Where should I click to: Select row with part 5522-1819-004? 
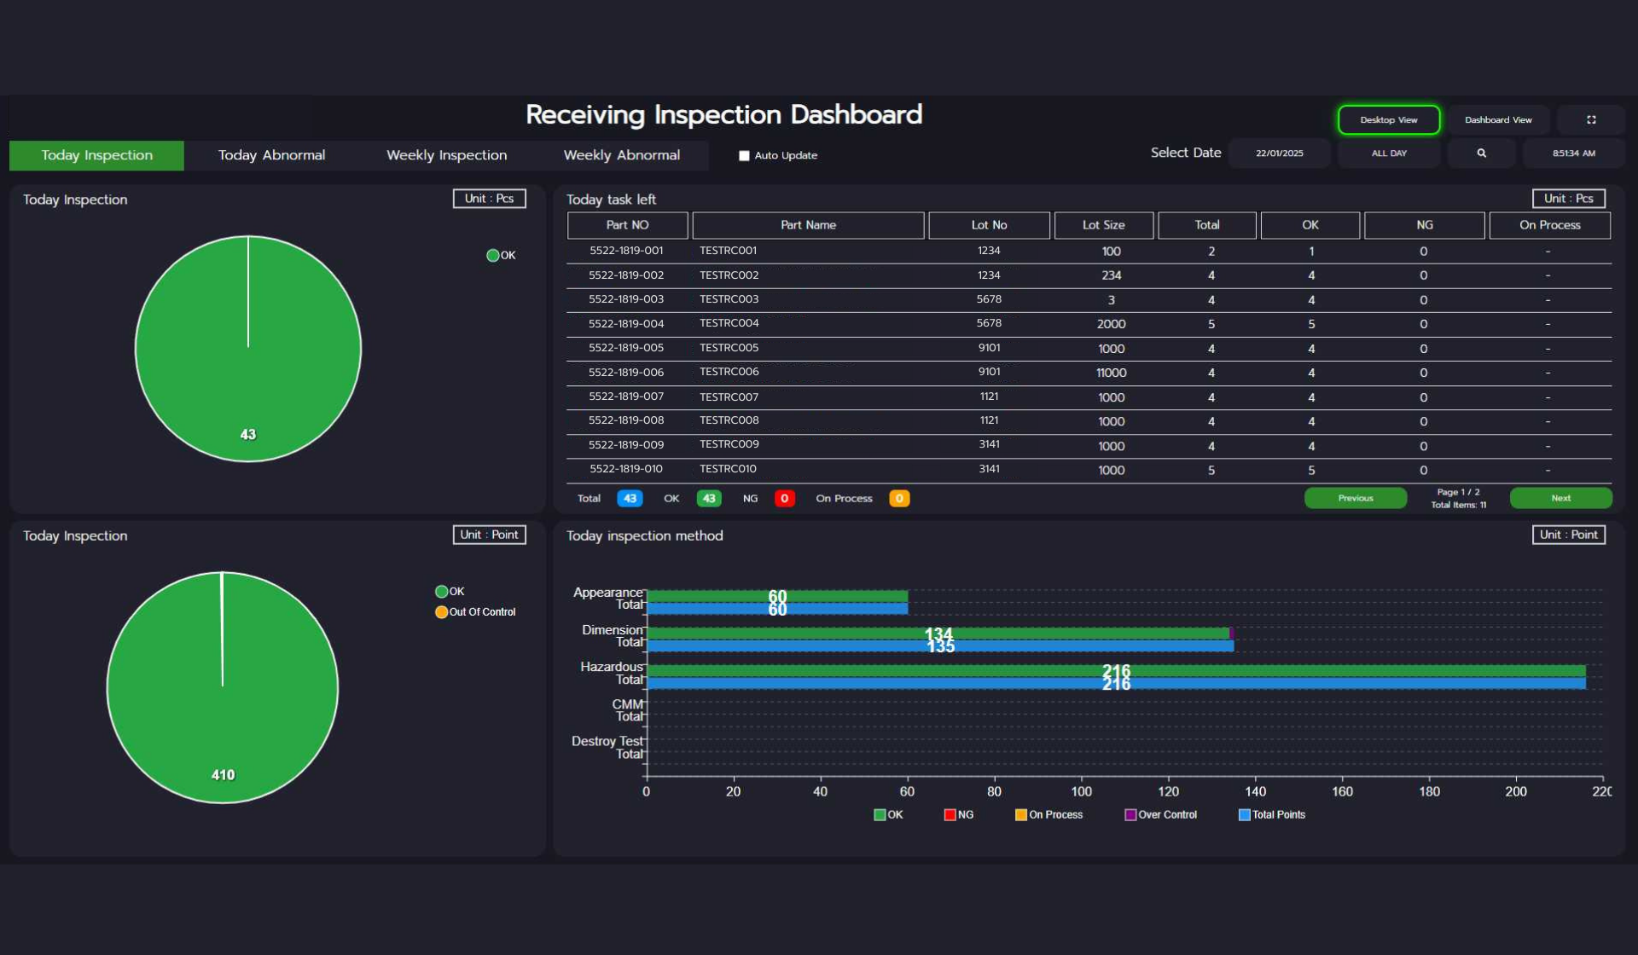625,324
